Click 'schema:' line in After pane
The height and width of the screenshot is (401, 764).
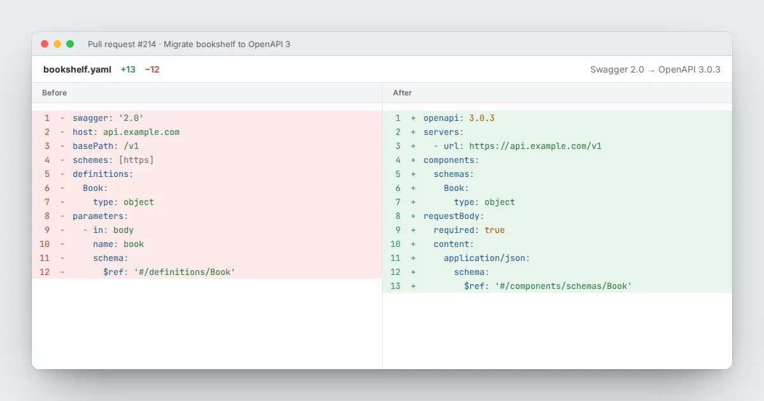[557, 272]
